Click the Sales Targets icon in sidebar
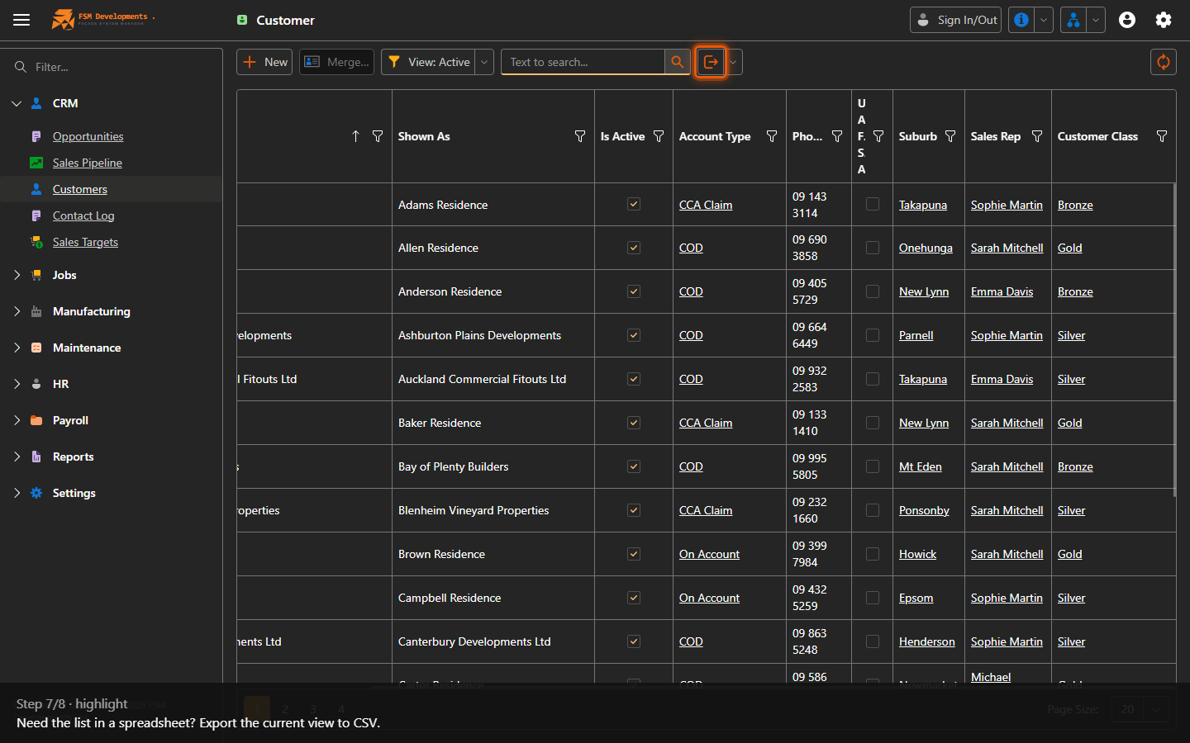The image size is (1190, 743). click(x=36, y=242)
